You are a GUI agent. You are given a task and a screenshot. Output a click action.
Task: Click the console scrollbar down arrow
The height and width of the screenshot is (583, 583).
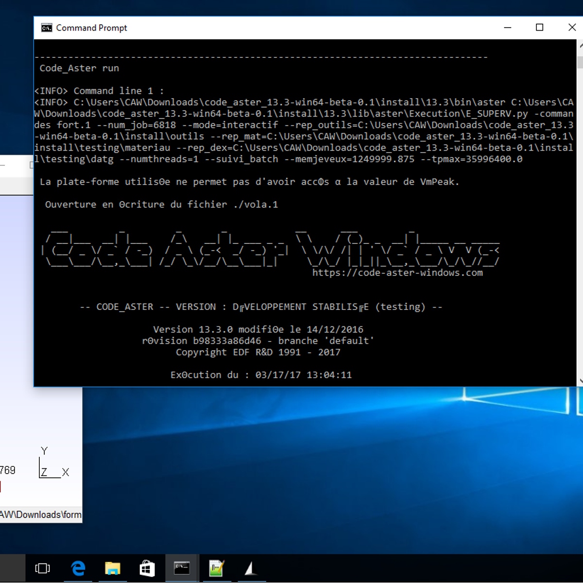click(x=580, y=381)
